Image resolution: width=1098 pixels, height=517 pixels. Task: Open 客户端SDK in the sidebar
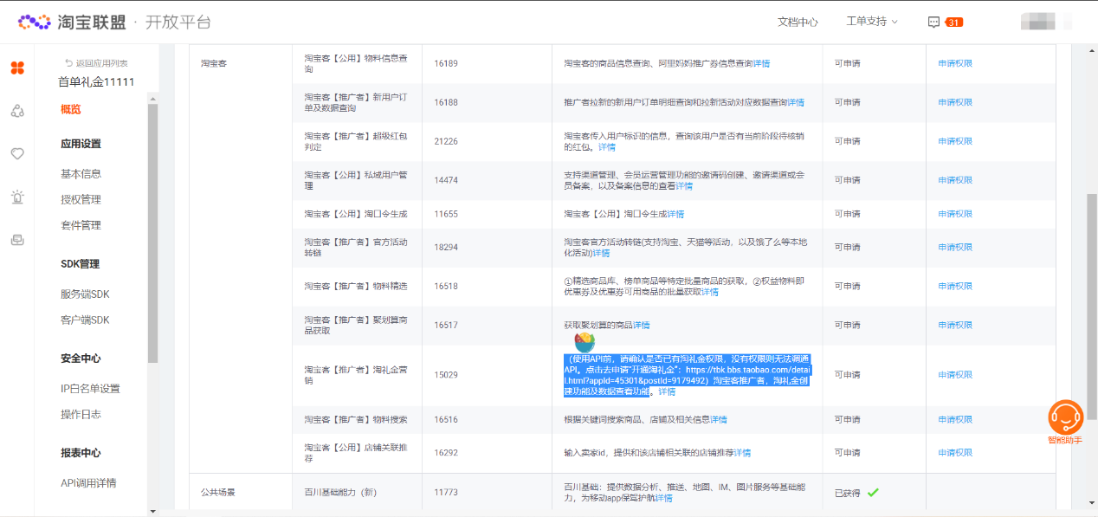point(85,320)
